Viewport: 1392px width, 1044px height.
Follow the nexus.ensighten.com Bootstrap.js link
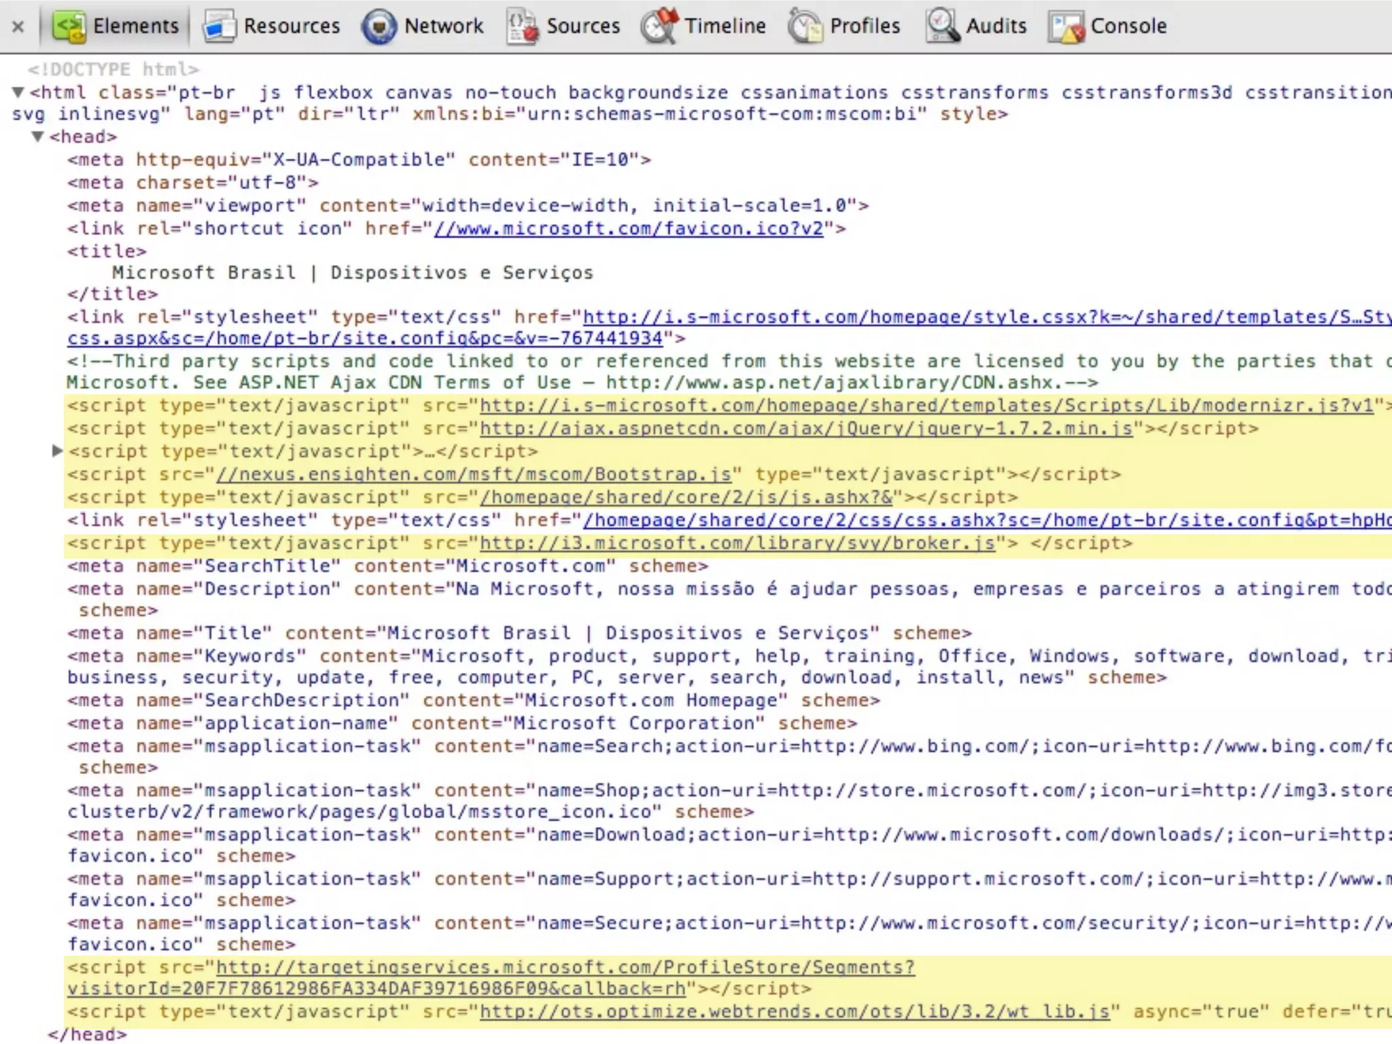(x=474, y=474)
